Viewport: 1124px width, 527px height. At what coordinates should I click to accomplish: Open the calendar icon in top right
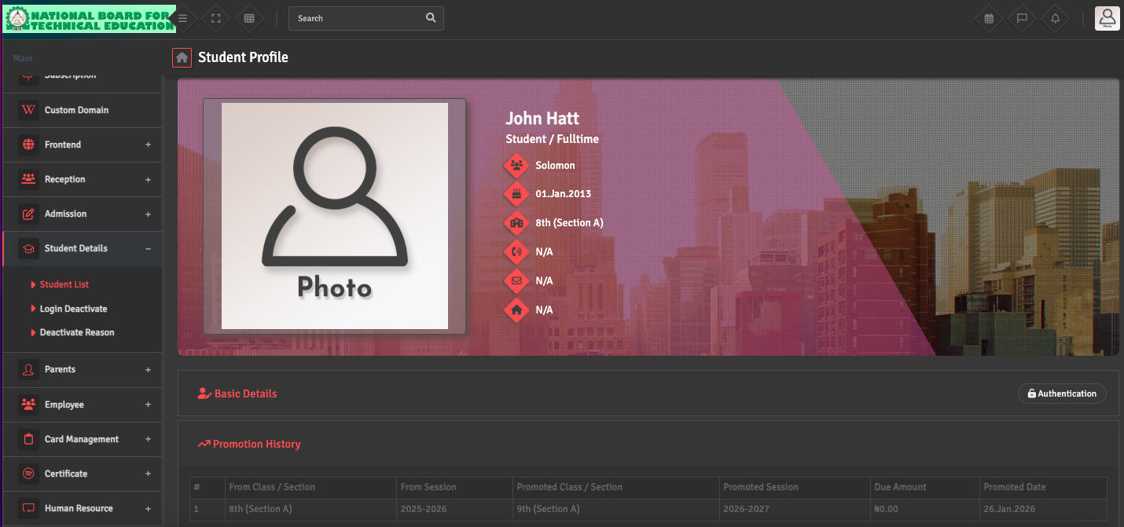989,18
